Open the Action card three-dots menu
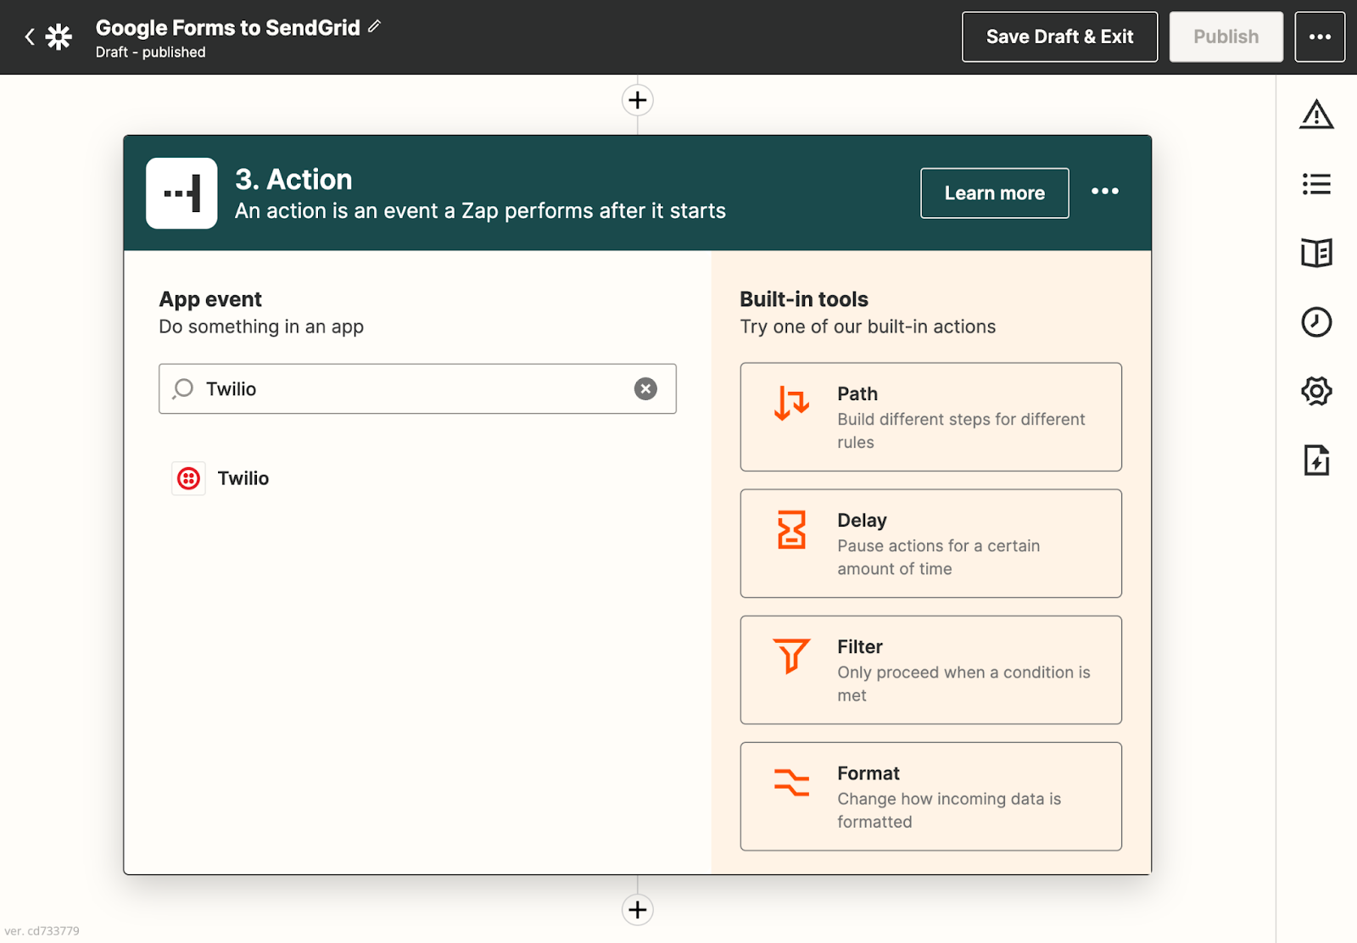 tap(1105, 192)
